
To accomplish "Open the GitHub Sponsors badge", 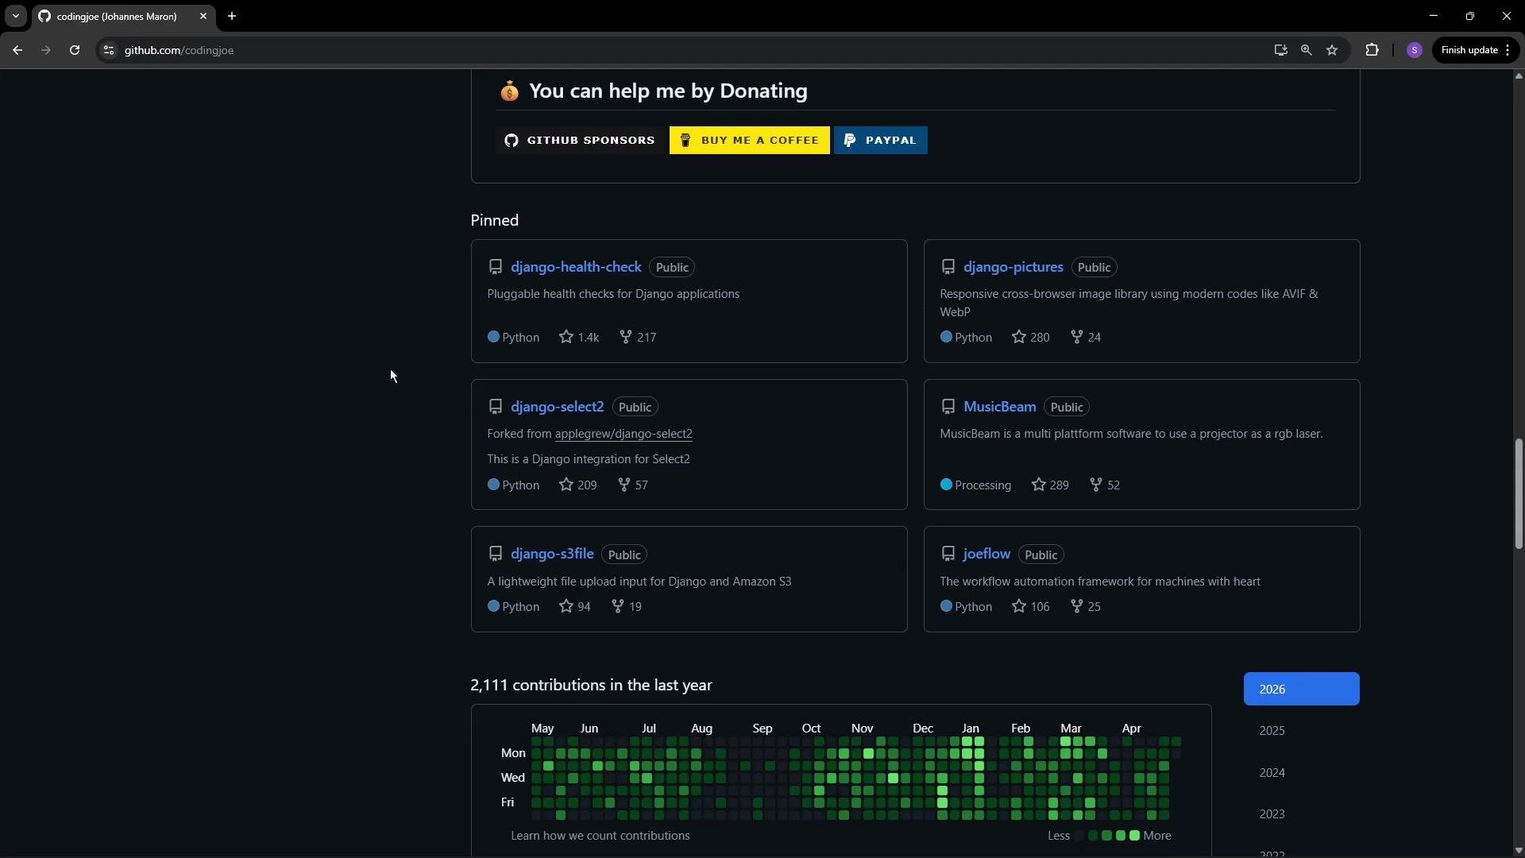I will (x=581, y=141).
